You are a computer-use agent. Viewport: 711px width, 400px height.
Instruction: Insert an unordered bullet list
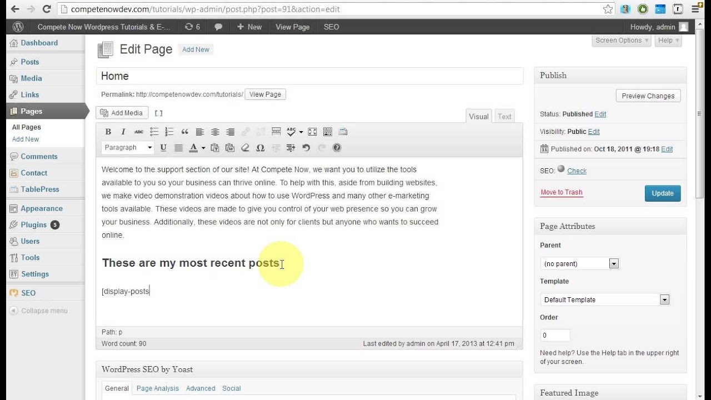154,132
